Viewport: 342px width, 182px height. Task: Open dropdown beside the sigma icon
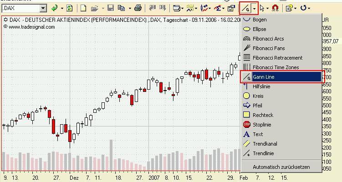coord(224,9)
